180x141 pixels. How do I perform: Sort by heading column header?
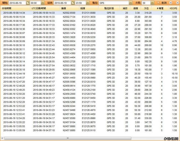click(x=146, y=8)
